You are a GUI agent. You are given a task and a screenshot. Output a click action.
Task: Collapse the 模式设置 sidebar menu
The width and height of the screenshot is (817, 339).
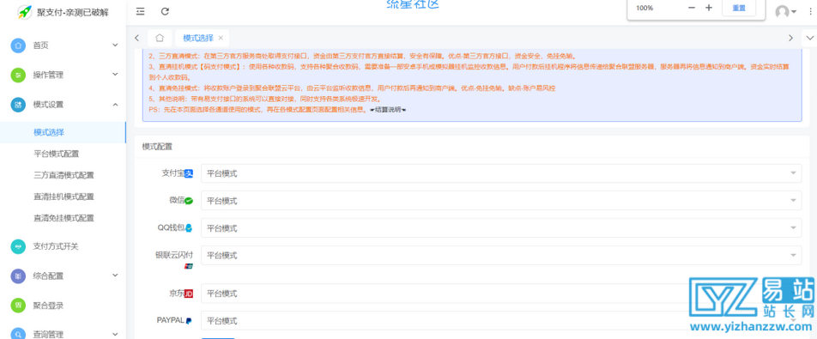click(x=115, y=105)
